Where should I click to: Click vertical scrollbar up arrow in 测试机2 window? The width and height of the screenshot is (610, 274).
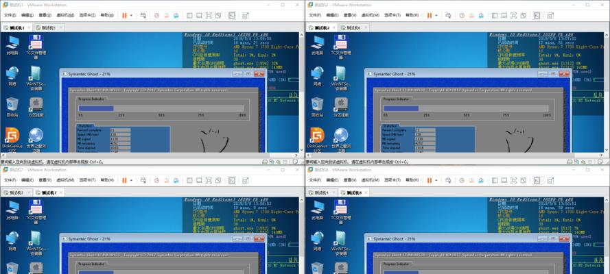[607, 35]
